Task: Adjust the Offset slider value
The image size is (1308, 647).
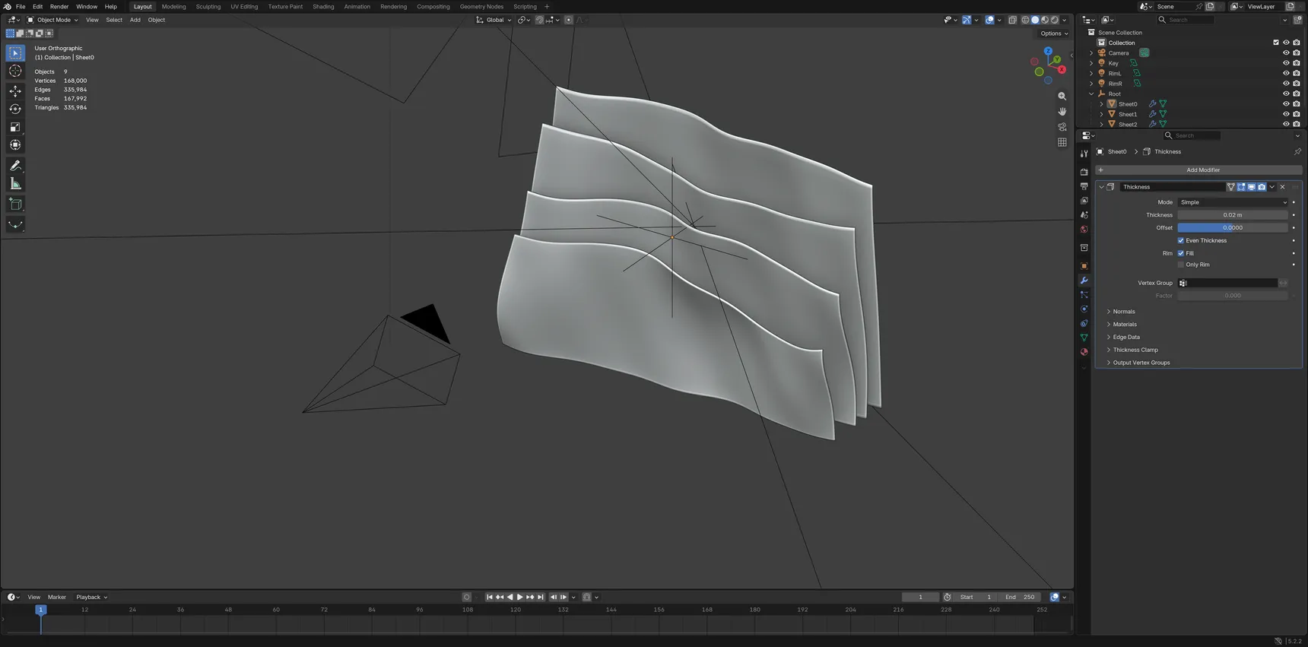Action: coord(1233,228)
